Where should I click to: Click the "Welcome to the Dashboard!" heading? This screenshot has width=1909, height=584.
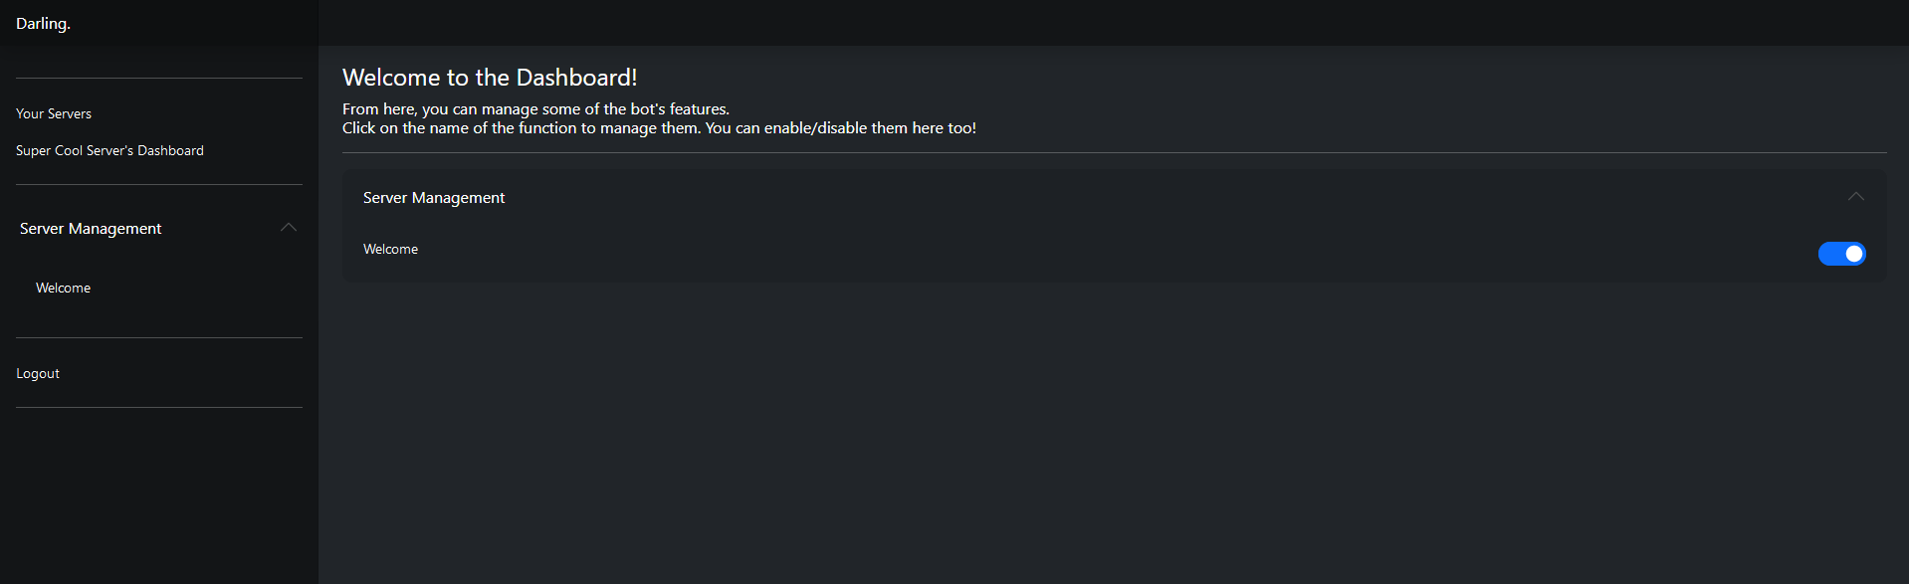(x=490, y=78)
